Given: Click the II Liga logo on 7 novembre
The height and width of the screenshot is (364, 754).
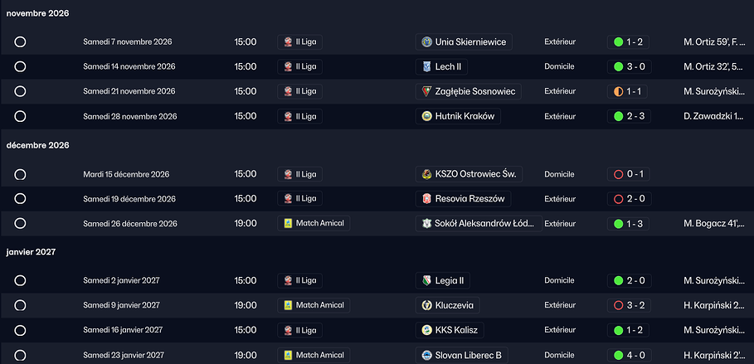Looking at the screenshot, I should tap(288, 41).
